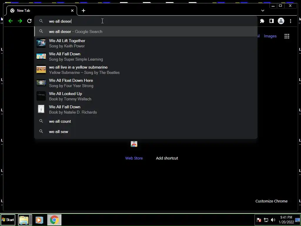Select the New Tab tab
Image resolution: width=301 pixels, height=226 pixels.
click(42, 11)
